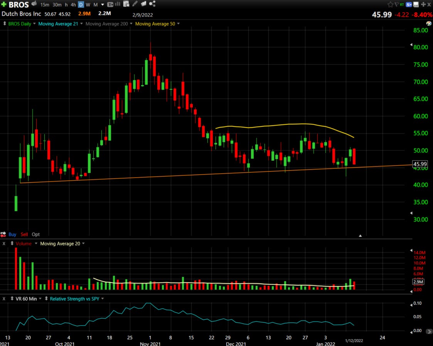Click the Volume indicator label
The width and height of the screenshot is (433, 346).
pyautogui.click(x=24, y=244)
